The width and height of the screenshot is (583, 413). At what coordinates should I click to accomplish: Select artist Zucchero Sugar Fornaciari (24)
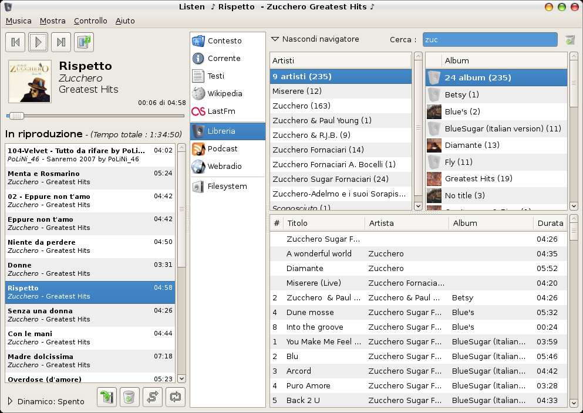pyautogui.click(x=341, y=179)
